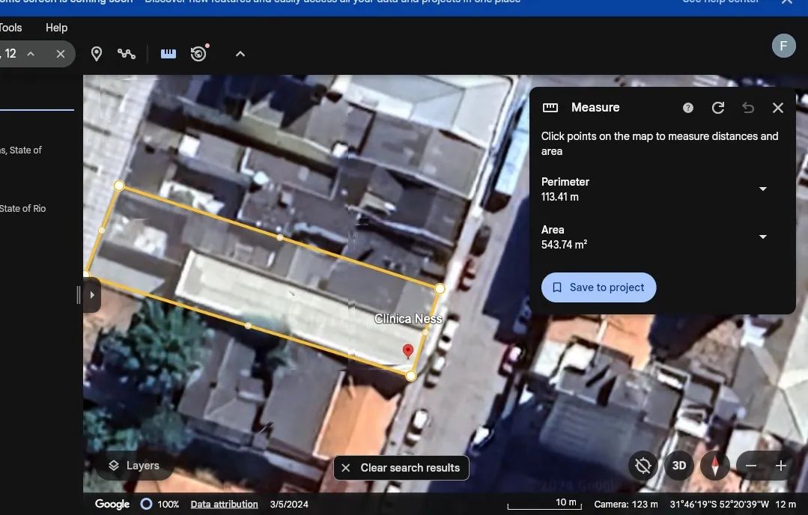808x515 pixels.
Task: Open the Layers panel
Action: (x=134, y=466)
